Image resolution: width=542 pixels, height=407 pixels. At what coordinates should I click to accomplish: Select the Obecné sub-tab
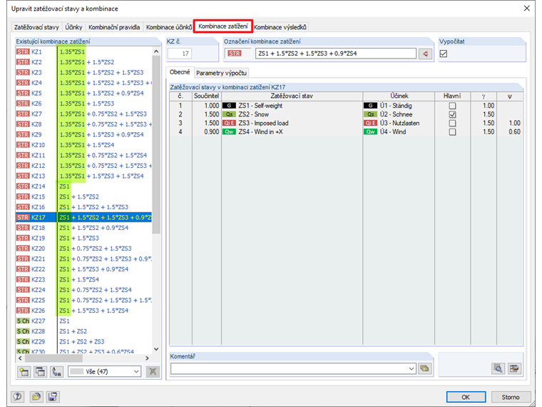click(180, 72)
